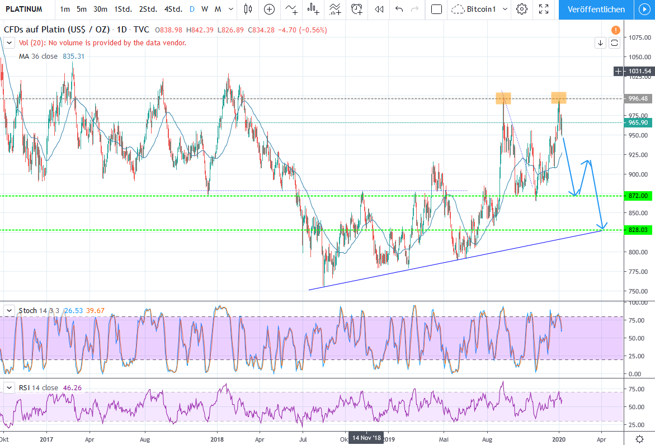The height and width of the screenshot is (445, 655).
Task: Open the indicators menu icon
Action: [291, 9]
